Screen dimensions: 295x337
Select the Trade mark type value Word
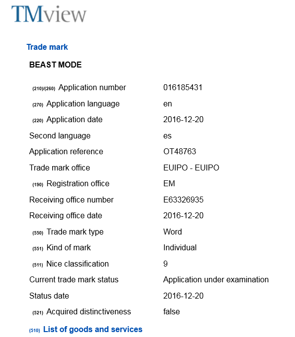coord(172,232)
